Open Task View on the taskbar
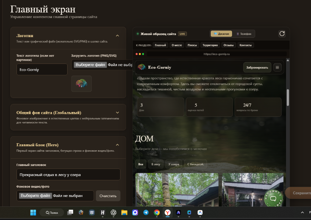 pos(70,212)
